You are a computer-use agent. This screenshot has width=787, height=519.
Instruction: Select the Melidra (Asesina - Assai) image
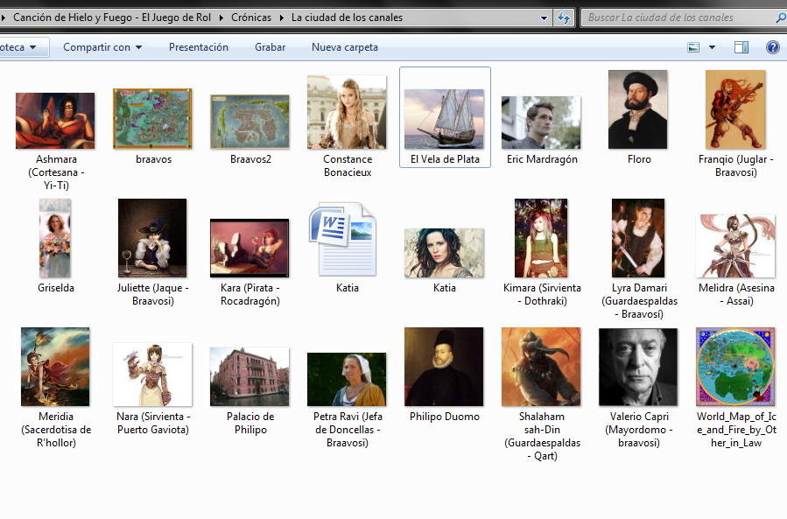735,246
